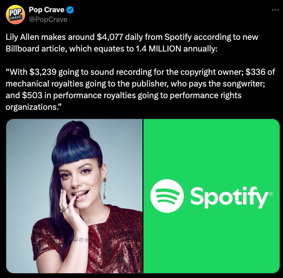Click the registered trademark symbol beside Spotify
Image resolution: width=283 pixels, height=278 pixels.
pyautogui.click(x=271, y=194)
